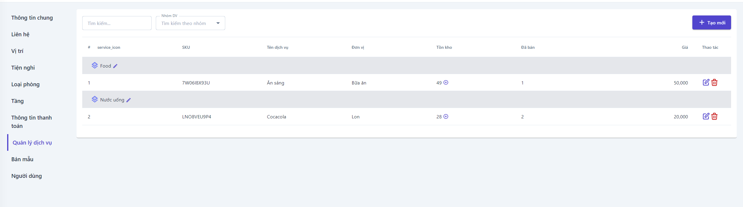Go to Loại phòng section
This screenshot has width=743, height=207.
pyautogui.click(x=25, y=84)
